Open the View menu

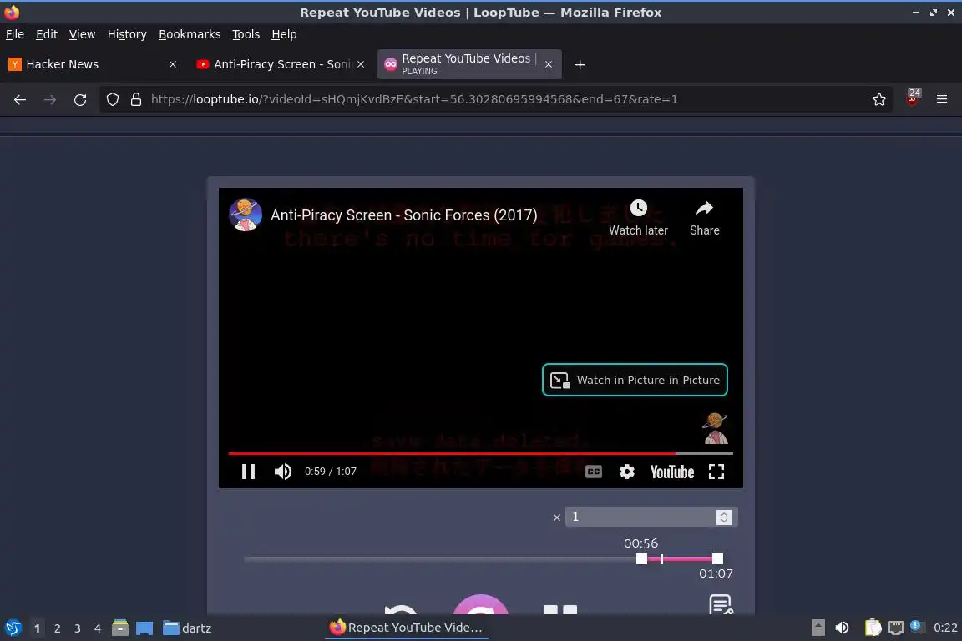82,34
